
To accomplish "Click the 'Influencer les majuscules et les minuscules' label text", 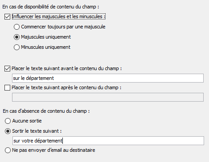I will [x=59, y=16].
